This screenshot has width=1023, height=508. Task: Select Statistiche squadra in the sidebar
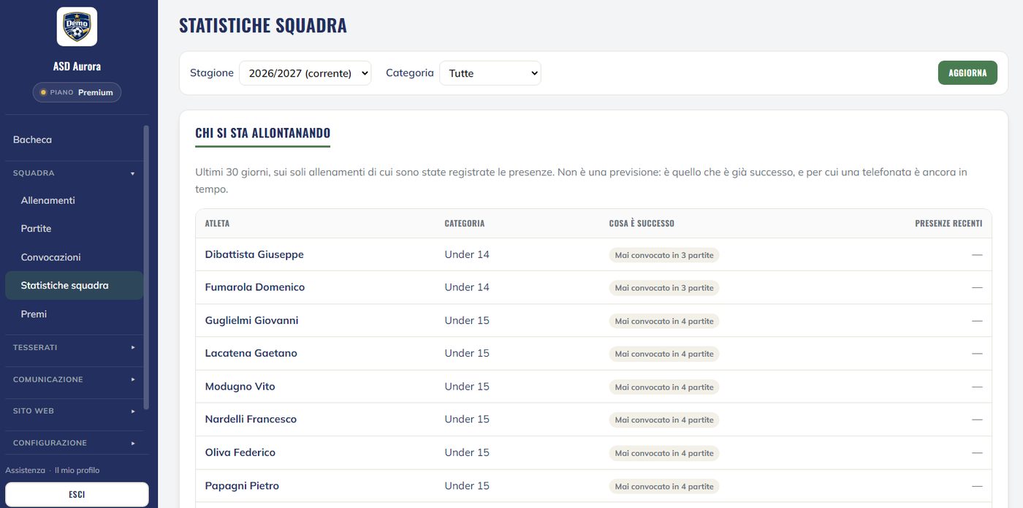(x=74, y=286)
